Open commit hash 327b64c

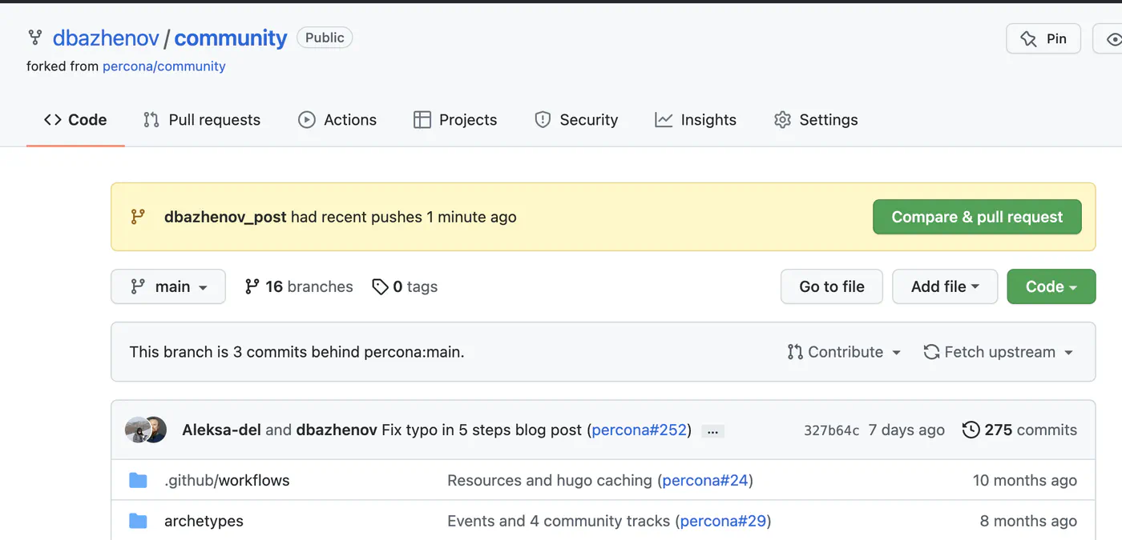click(831, 430)
